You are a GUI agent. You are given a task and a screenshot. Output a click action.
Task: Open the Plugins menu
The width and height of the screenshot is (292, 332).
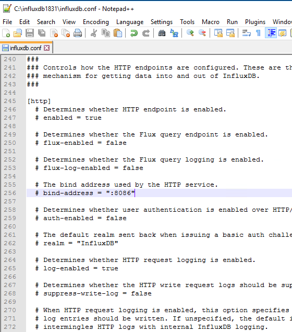(255, 22)
